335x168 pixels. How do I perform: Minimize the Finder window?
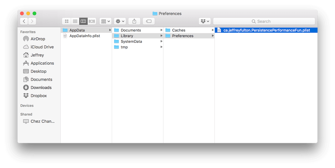(x=28, y=13)
